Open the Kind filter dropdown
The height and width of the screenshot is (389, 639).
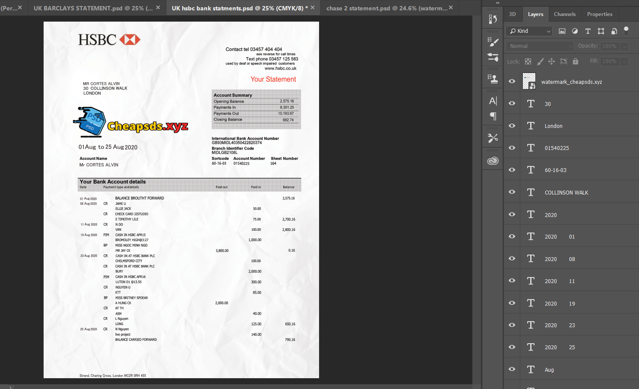coord(530,31)
